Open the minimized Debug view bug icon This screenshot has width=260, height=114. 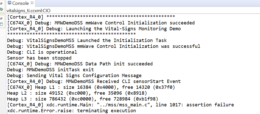pos(2,9)
